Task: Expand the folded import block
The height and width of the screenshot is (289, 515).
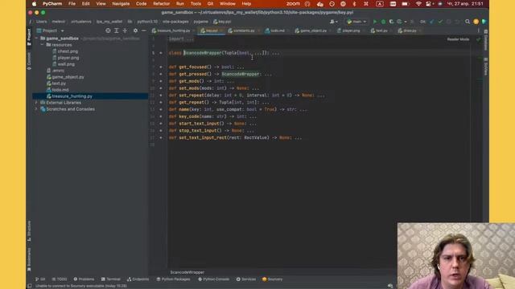Action: [181, 39]
